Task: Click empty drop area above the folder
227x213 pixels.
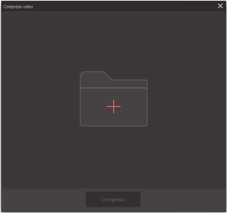Action: coord(114,41)
